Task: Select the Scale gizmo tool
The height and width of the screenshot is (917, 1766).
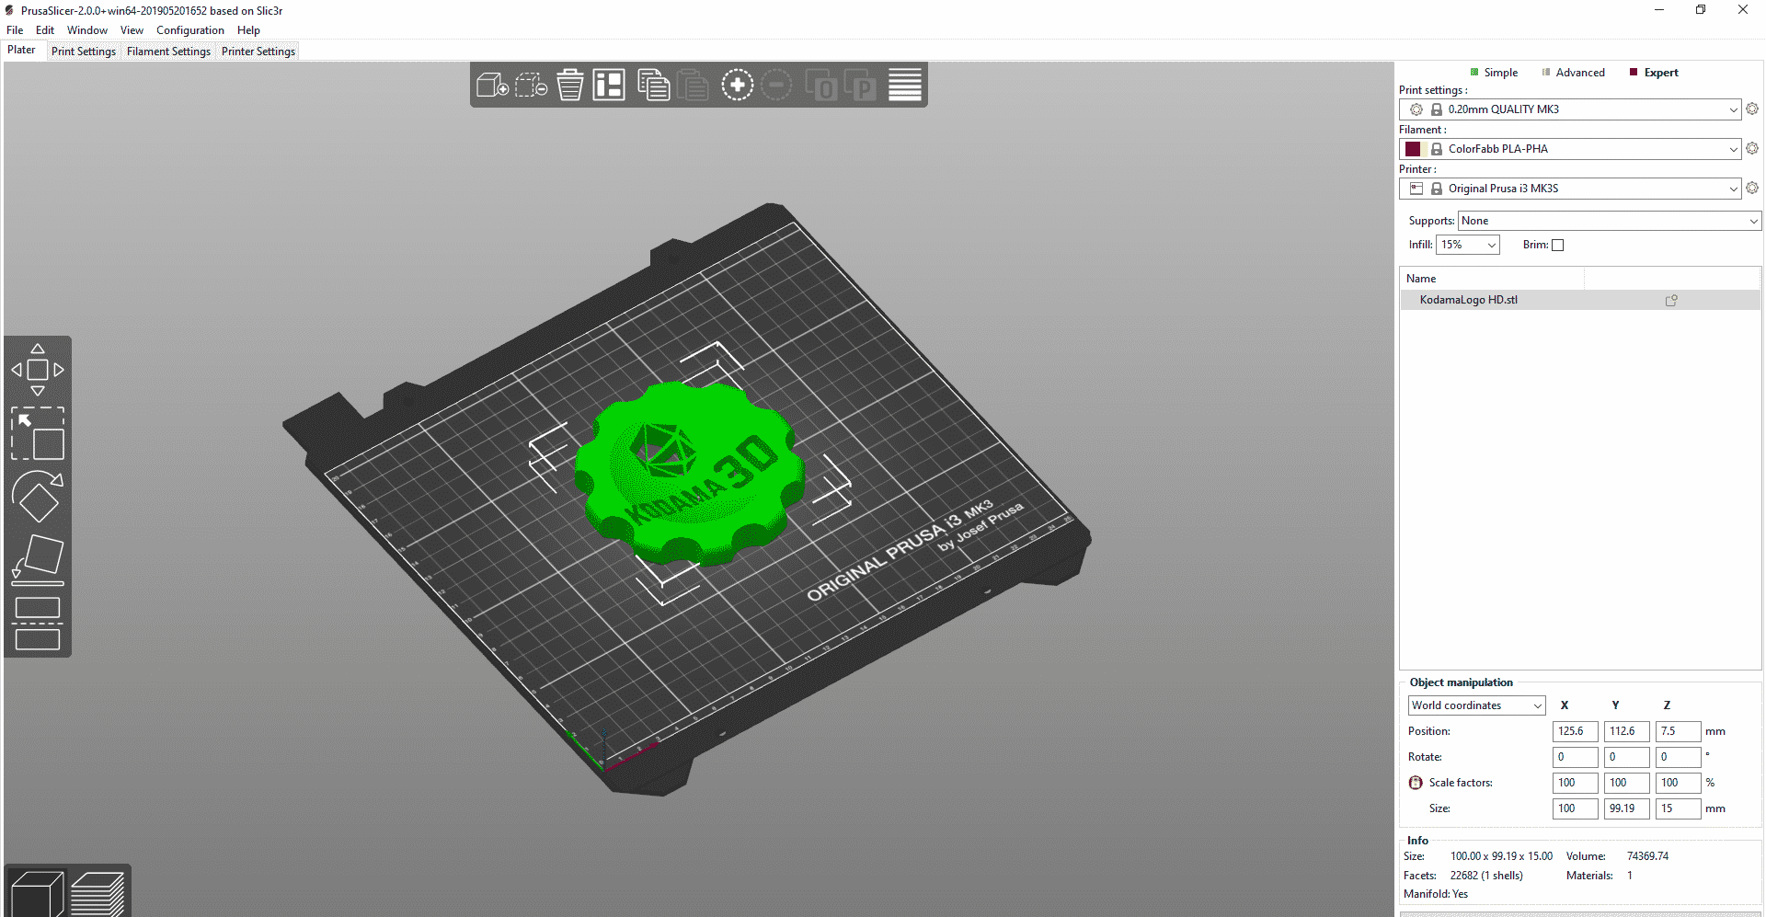Action: coord(38,433)
